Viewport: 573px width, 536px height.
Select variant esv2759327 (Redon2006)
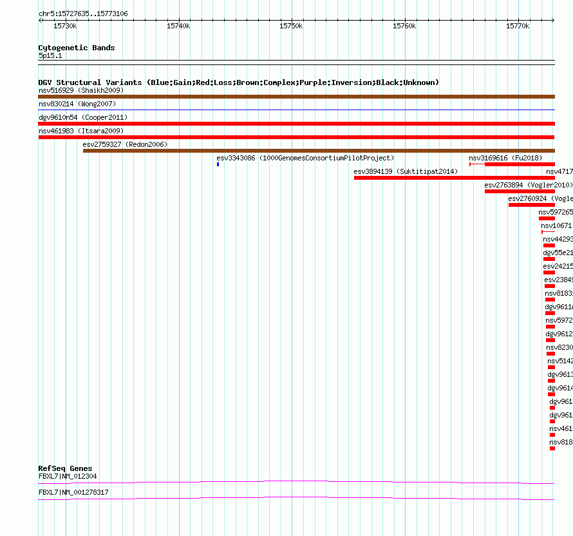(125, 144)
